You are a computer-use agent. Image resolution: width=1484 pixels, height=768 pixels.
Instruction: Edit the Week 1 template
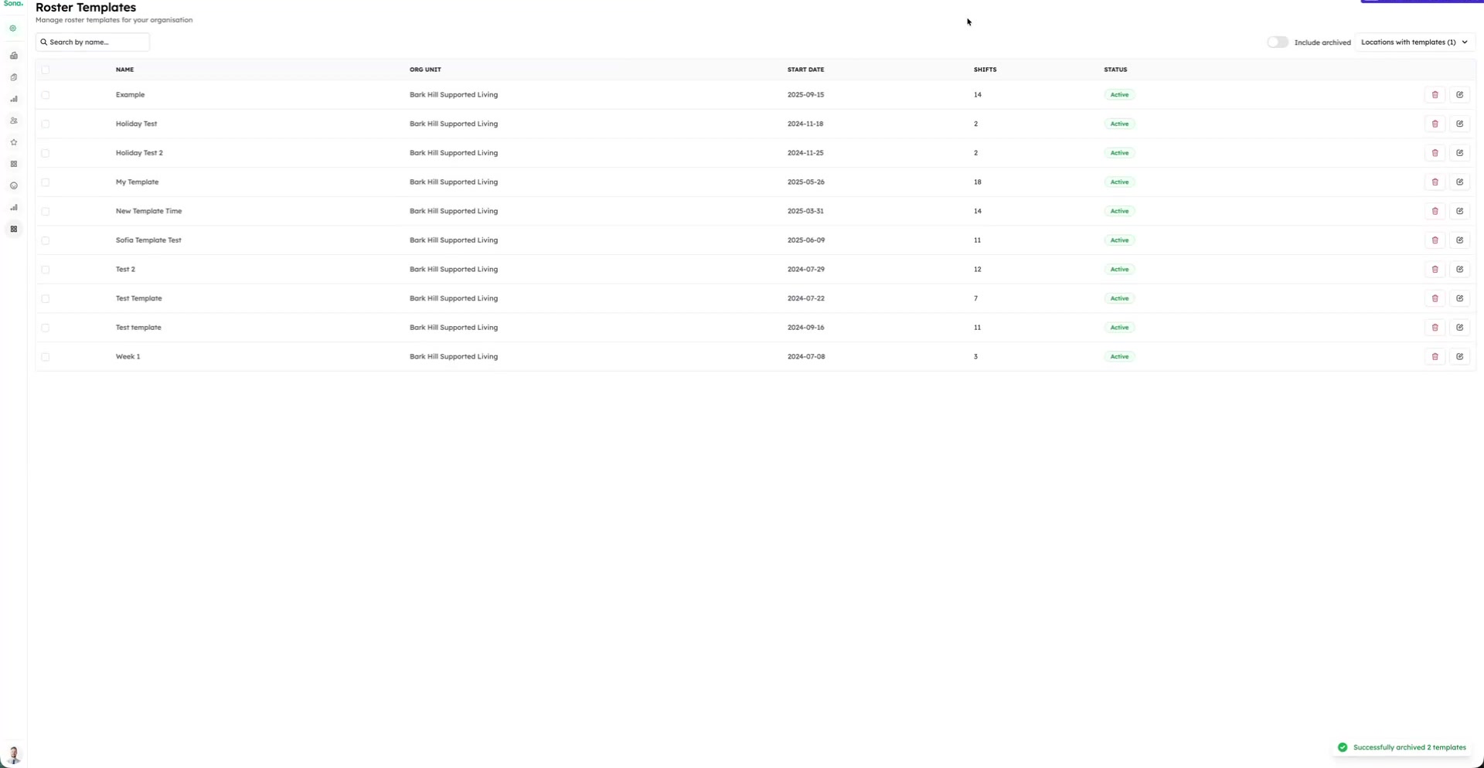pos(1459,357)
